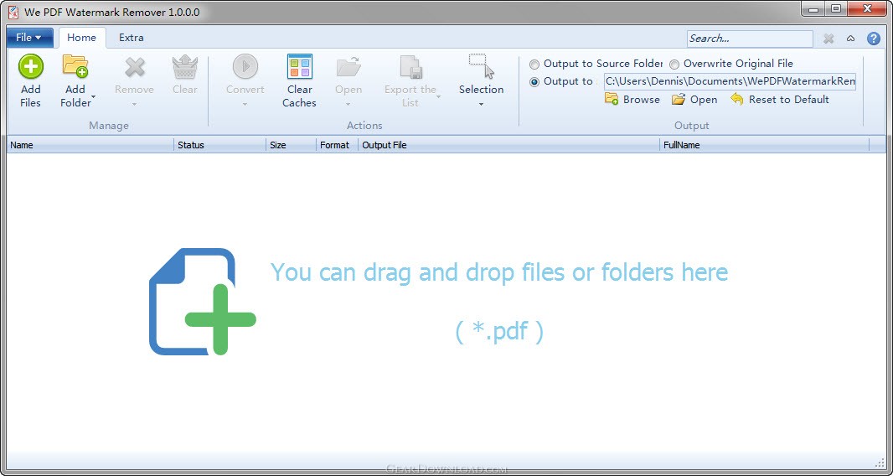Click the Clear basket icon
This screenshot has height=476, width=893.
(x=185, y=67)
